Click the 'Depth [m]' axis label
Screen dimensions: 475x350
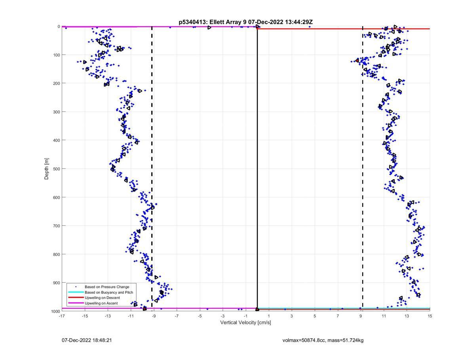(x=47, y=169)
